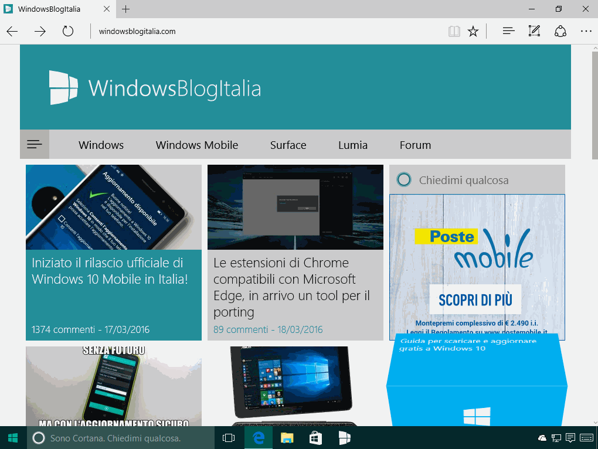Screen dimensions: 598x449
Task: Click SCOPRI DI PIÙ button in PosteMobile ad
Action: [475, 300]
